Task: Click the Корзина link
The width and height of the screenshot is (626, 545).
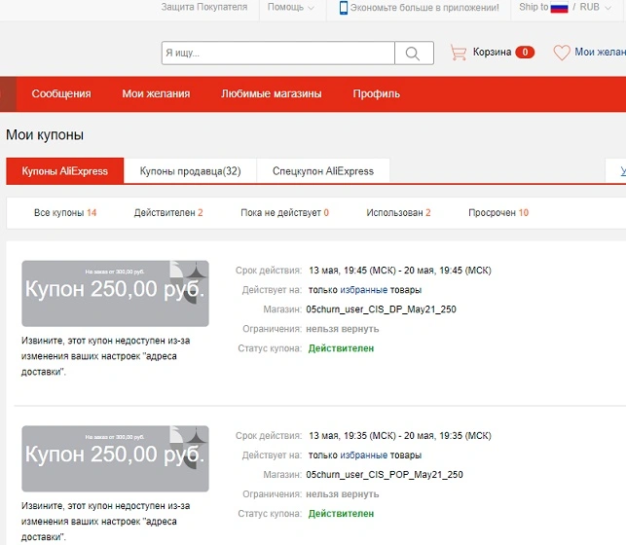Action: pyautogui.click(x=492, y=53)
